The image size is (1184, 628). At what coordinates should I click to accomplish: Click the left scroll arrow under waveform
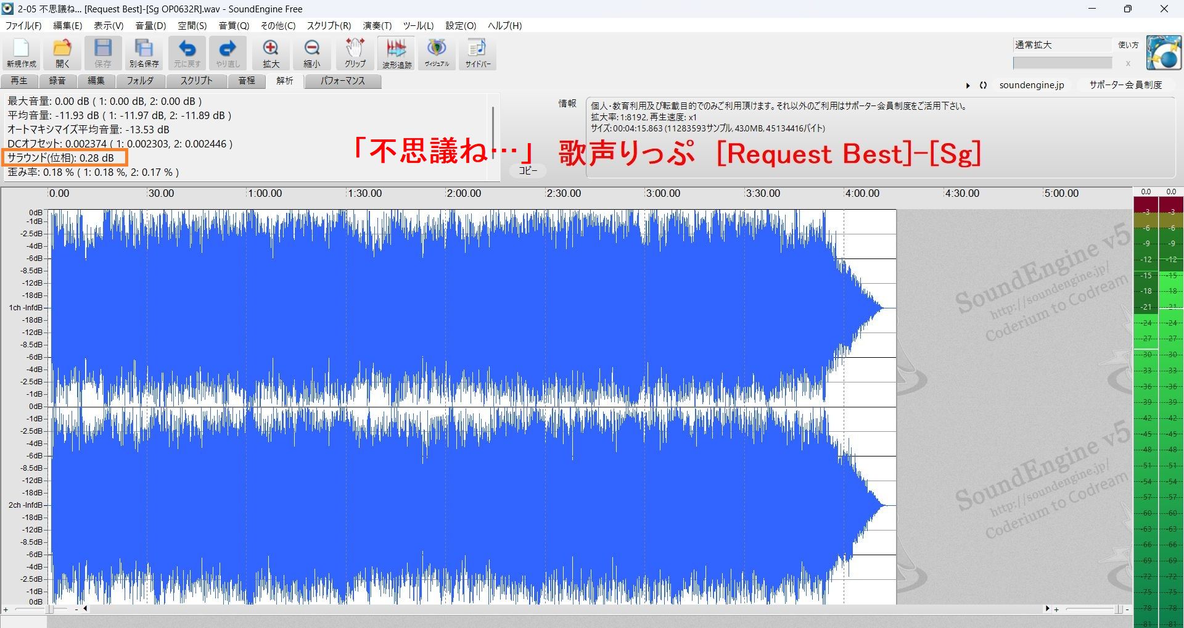coord(85,609)
